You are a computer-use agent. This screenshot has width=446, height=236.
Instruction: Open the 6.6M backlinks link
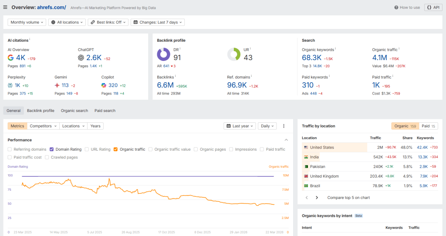point(165,85)
